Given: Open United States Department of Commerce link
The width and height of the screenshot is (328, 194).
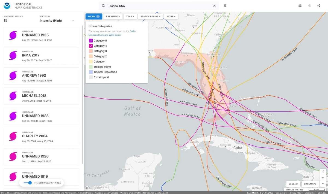Looking at the screenshot, I should pyautogui.click(x=21, y=193).
